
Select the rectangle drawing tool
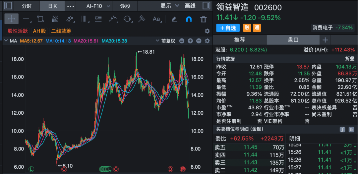click(40, 19)
